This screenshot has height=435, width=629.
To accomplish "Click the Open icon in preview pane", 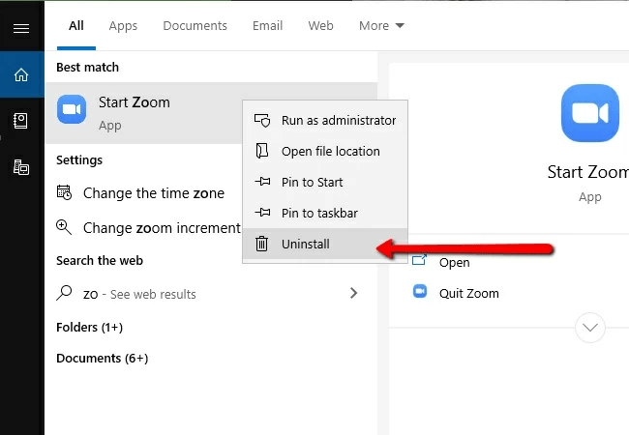I will click(x=419, y=260).
